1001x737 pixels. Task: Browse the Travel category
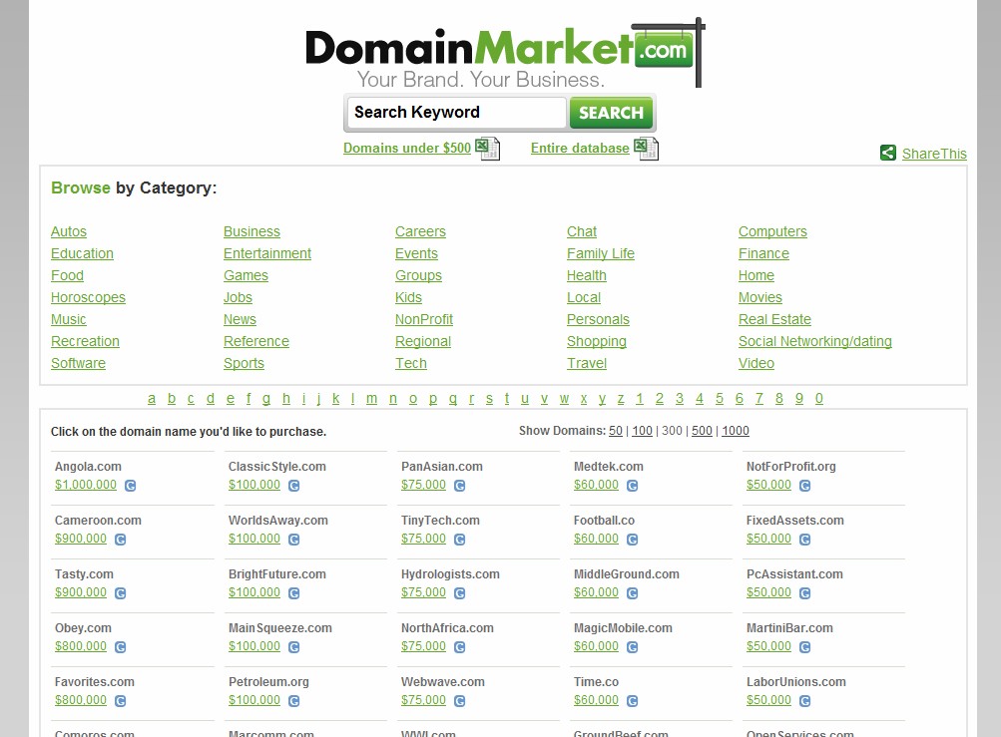(x=587, y=363)
